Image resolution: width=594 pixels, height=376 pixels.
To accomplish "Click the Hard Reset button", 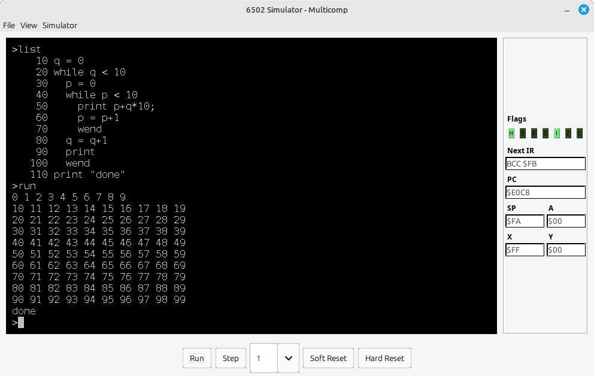I will tap(384, 358).
